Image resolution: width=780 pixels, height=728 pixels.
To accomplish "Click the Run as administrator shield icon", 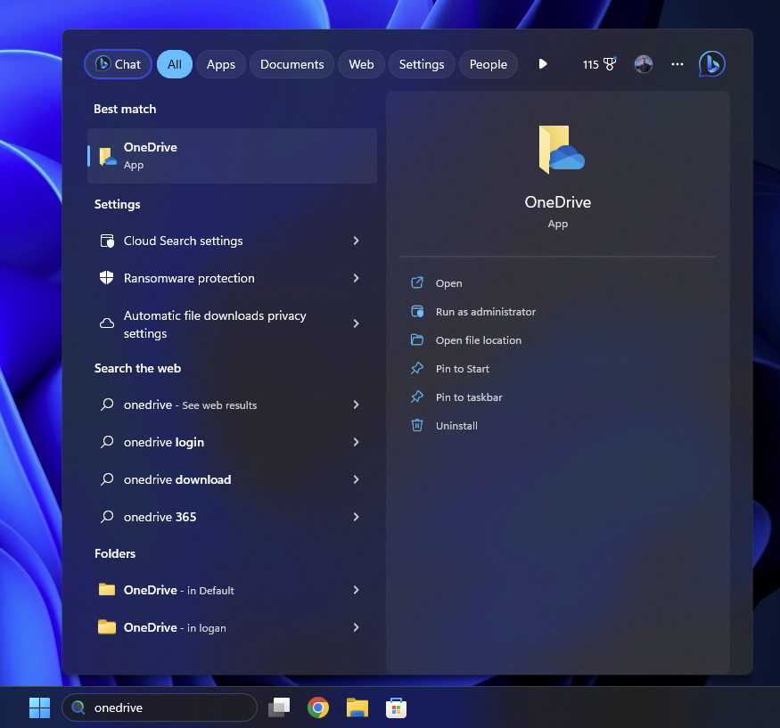I will click(x=417, y=311).
